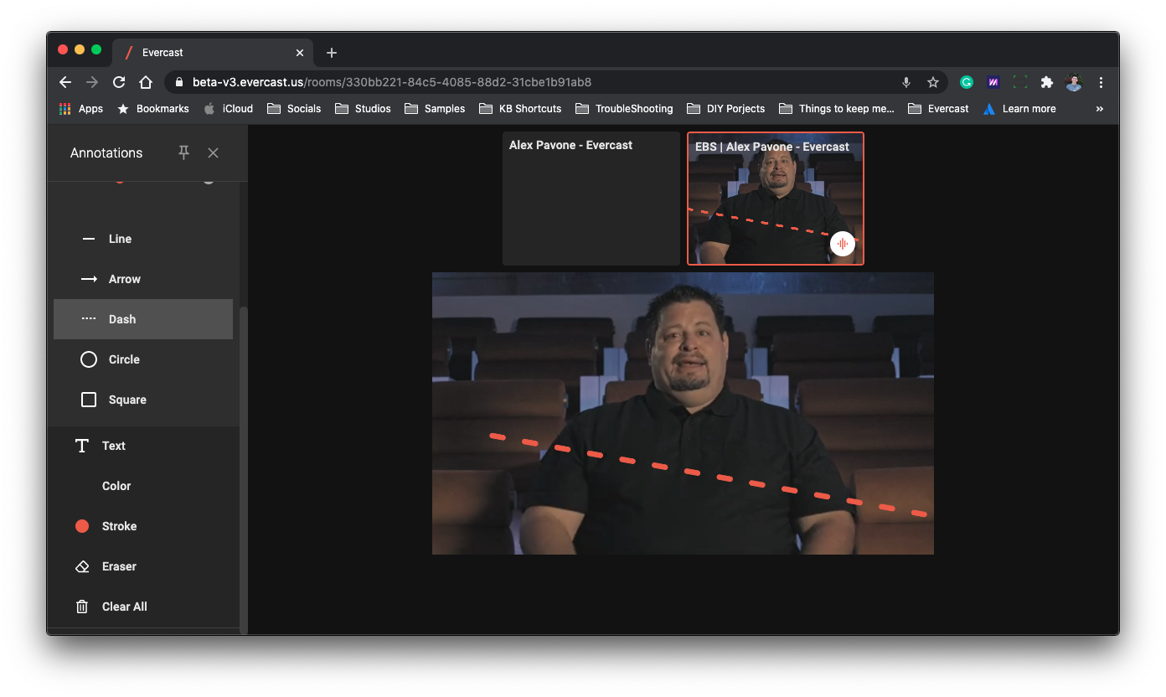Open the Bookmarks bookmark item
Viewport: 1166px width, 697px height.
coord(153,109)
